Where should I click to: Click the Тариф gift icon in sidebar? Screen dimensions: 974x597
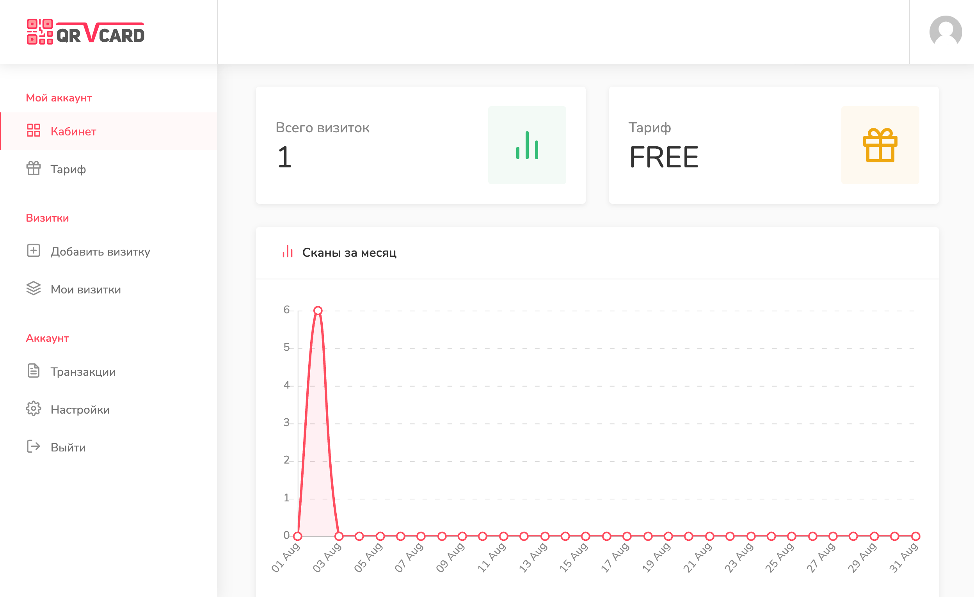[34, 169]
